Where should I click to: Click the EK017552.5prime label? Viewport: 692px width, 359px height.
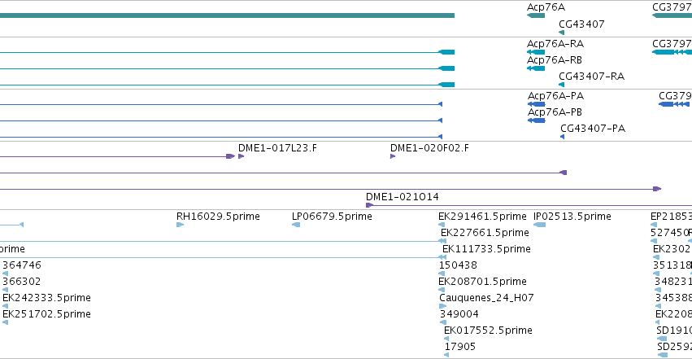[x=488, y=331]
